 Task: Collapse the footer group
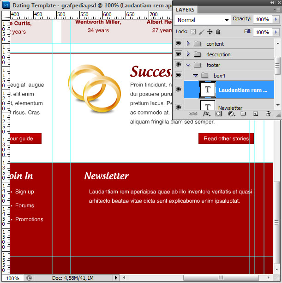[188, 65]
